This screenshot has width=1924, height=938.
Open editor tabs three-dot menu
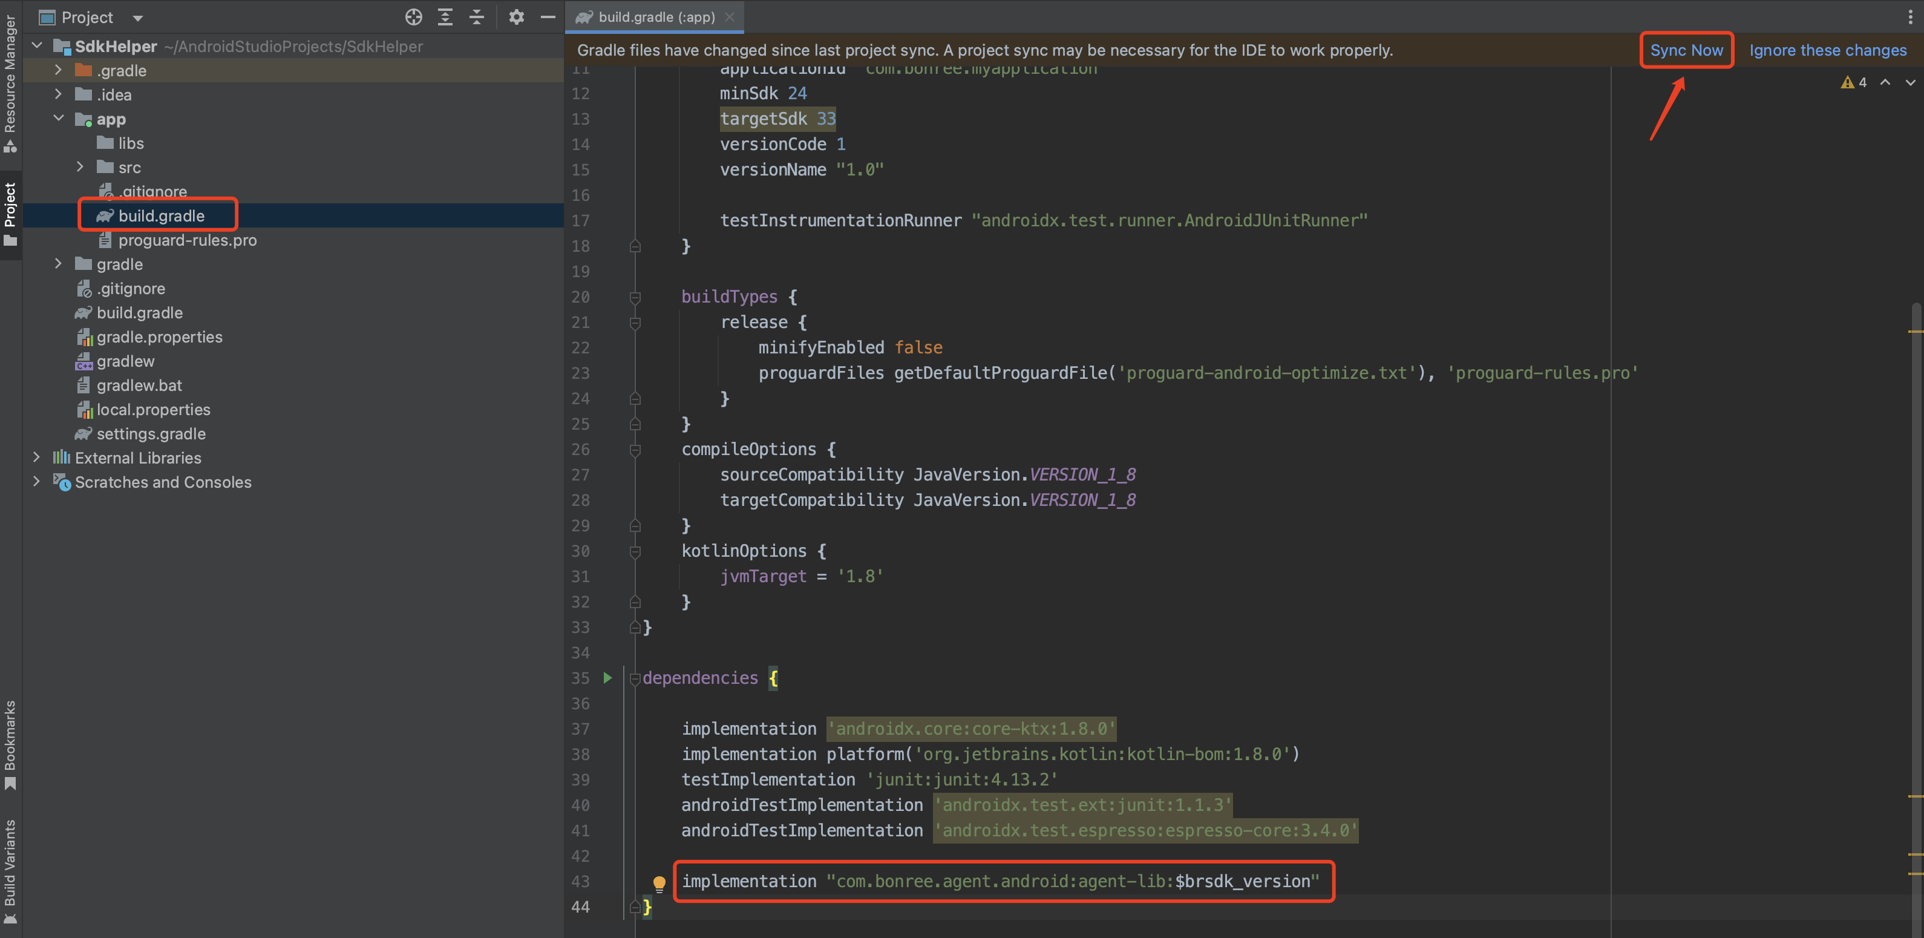tap(1910, 16)
